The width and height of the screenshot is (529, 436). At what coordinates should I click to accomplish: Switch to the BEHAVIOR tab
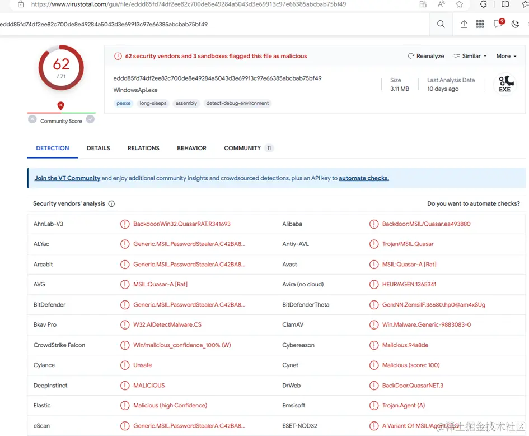point(191,148)
